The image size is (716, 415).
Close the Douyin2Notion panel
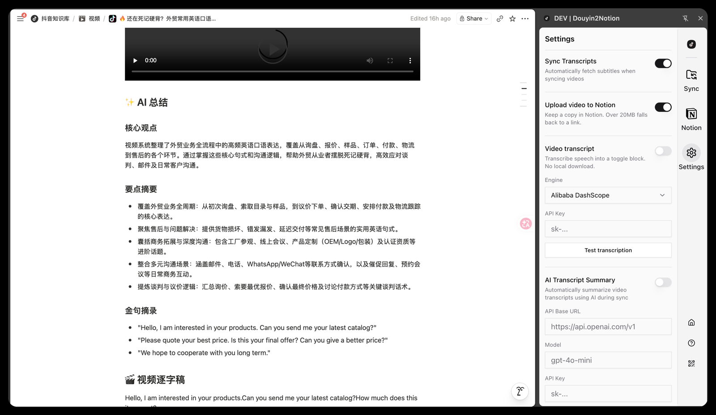700,18
